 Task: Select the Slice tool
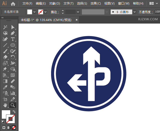pyautogui.click(x=13, y=99)
